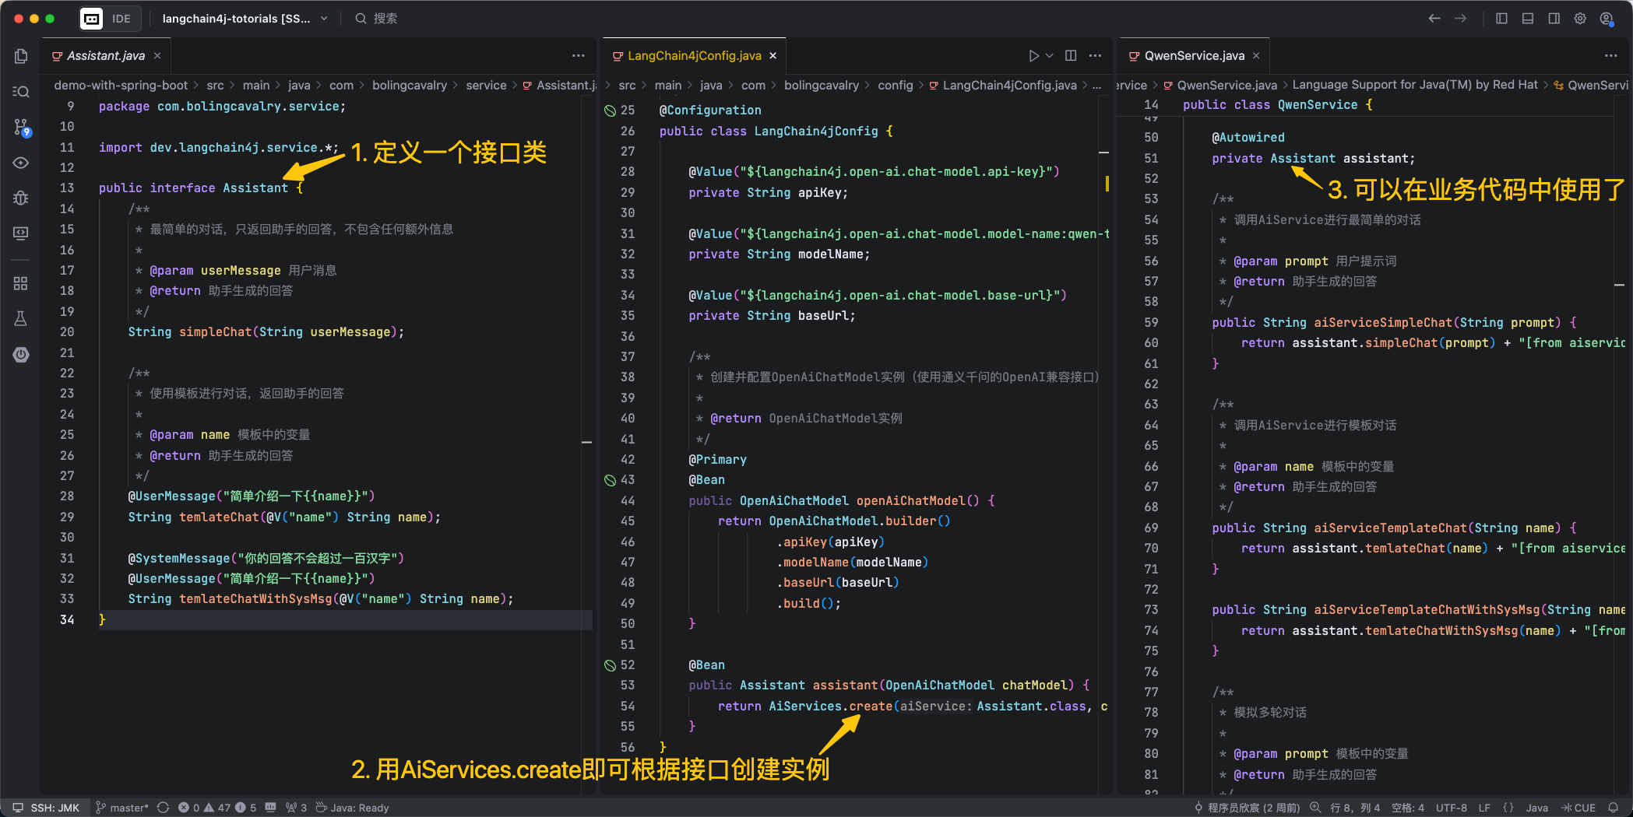The height and width of the screenshot is (817, 1633).
Task: Open more actions for the QwenService editor group
Action: tap(1610, 56)
